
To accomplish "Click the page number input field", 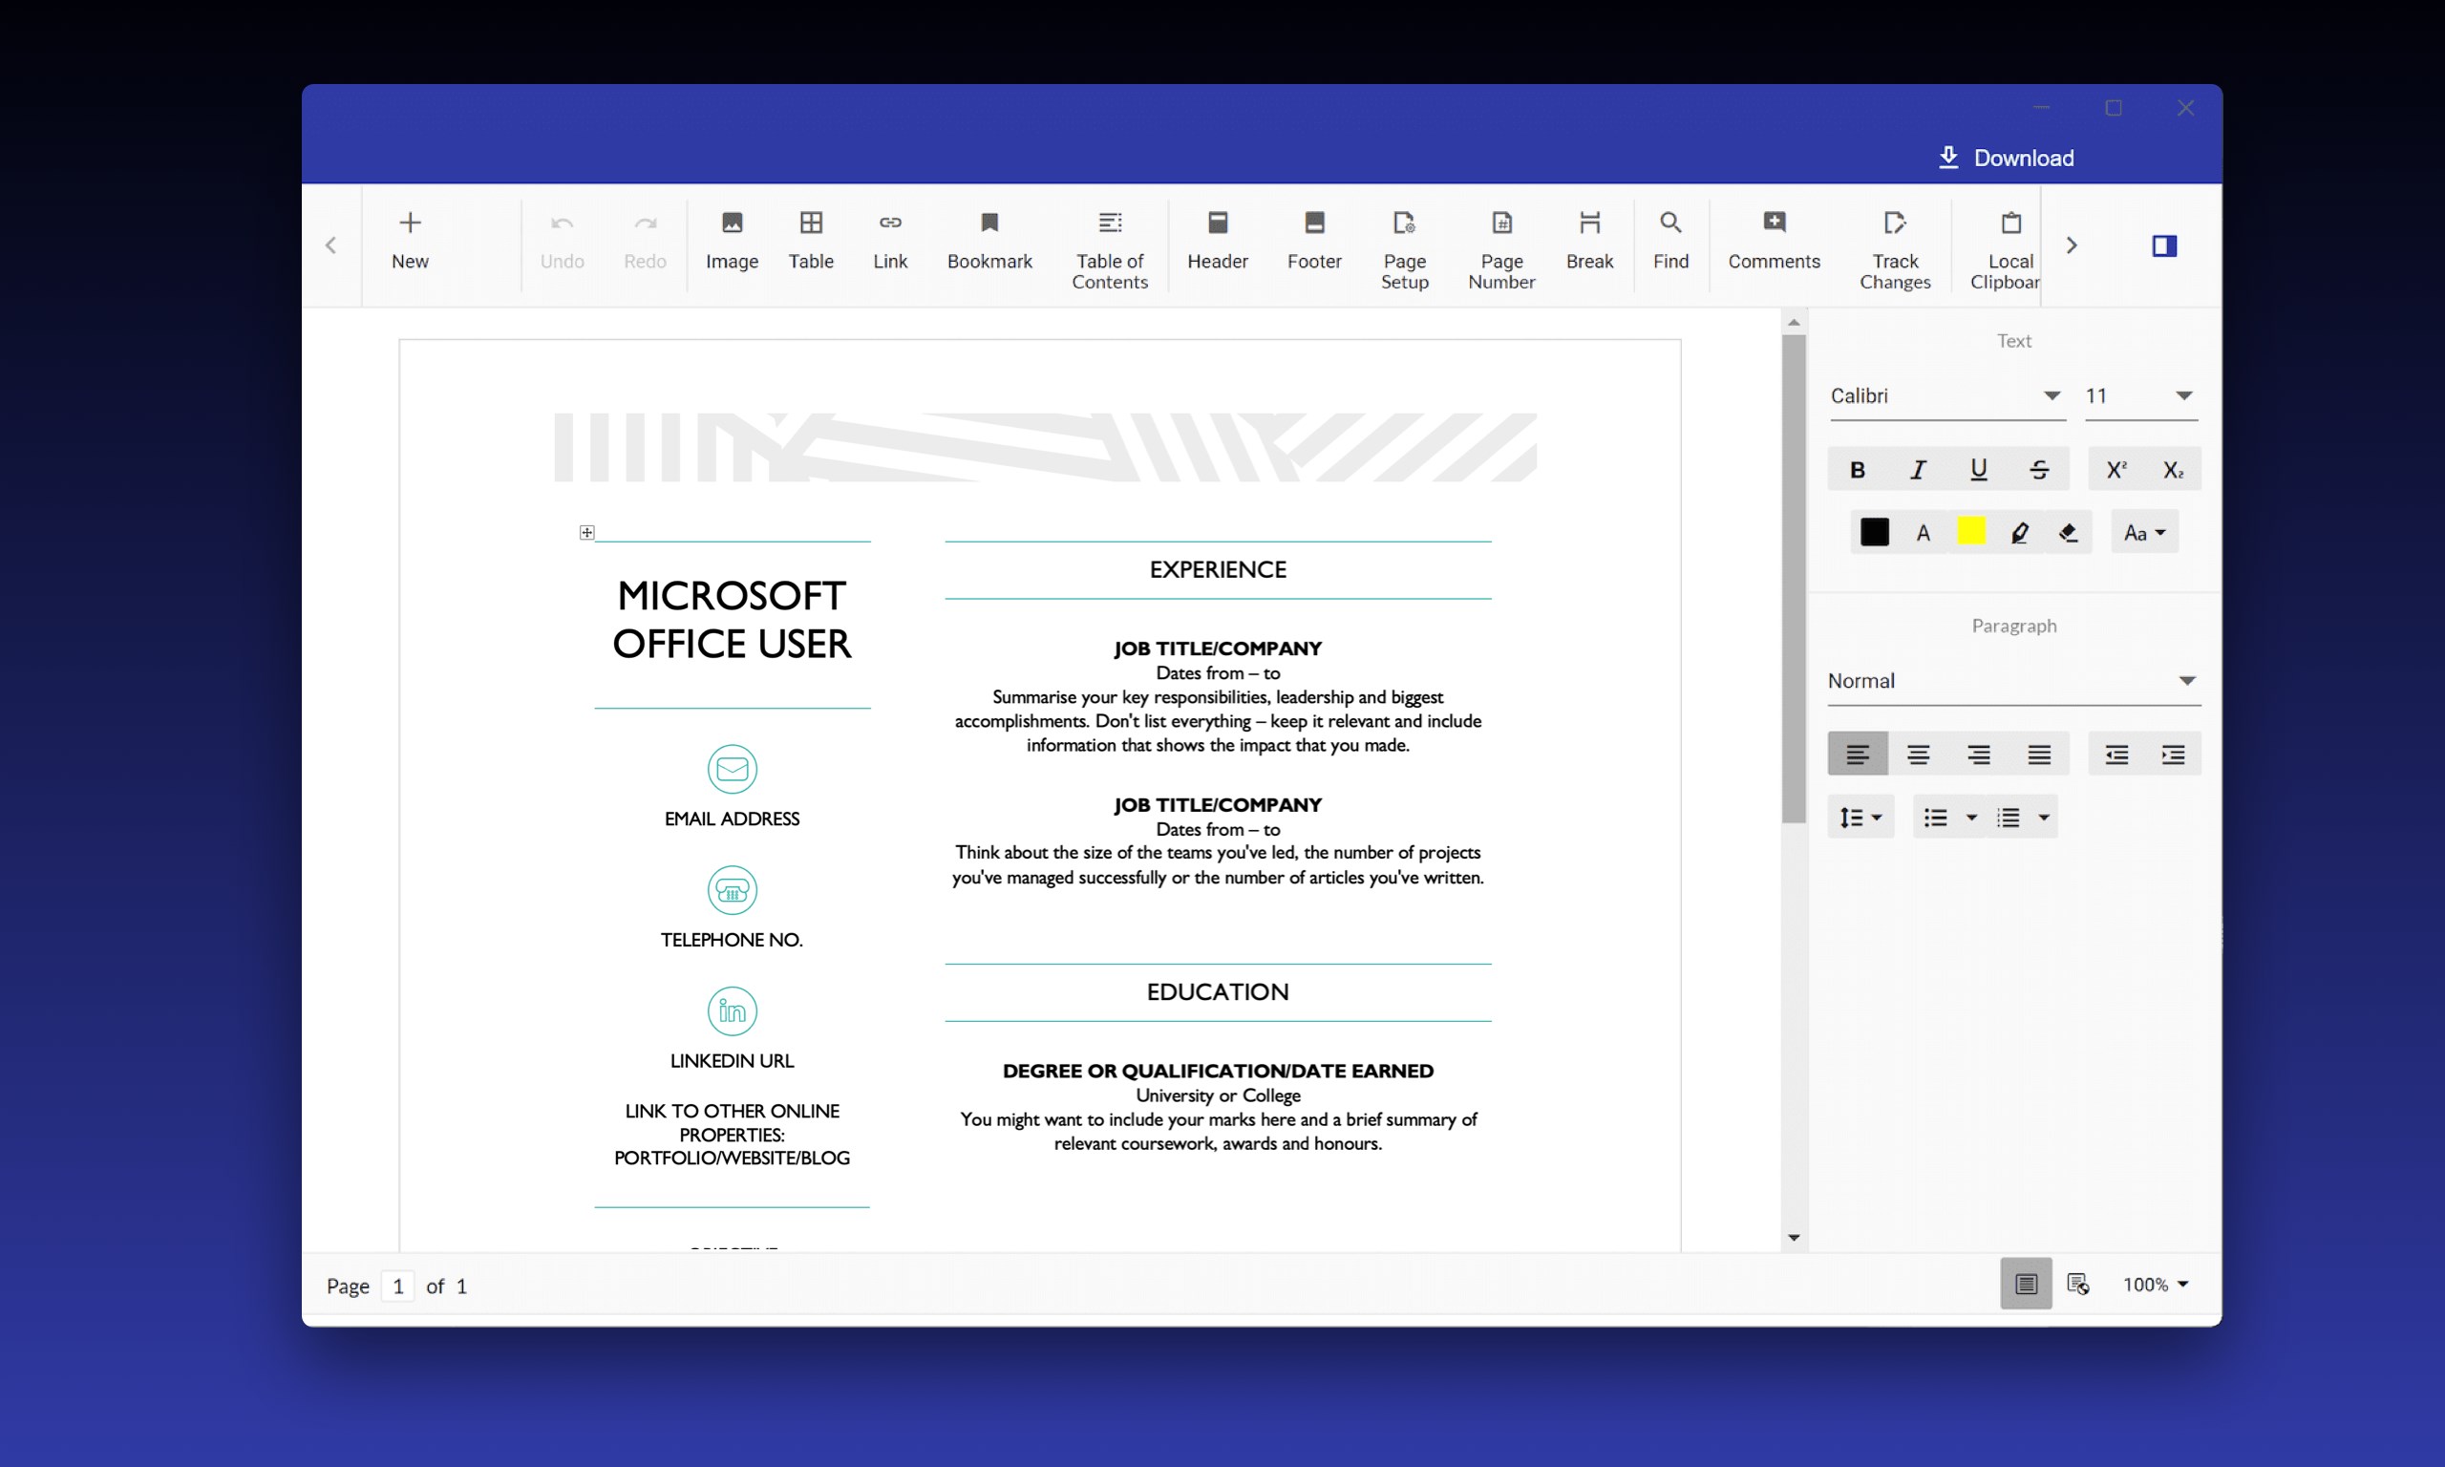I will pos(398,1286).
